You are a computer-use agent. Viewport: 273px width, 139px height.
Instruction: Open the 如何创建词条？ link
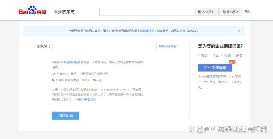[169, 46]
